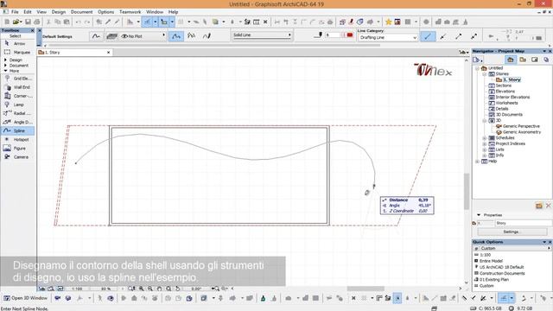Open spline default settings dialog icon
Image resolution: width=553 pixels, height=311 pixels.
point(96,36)
